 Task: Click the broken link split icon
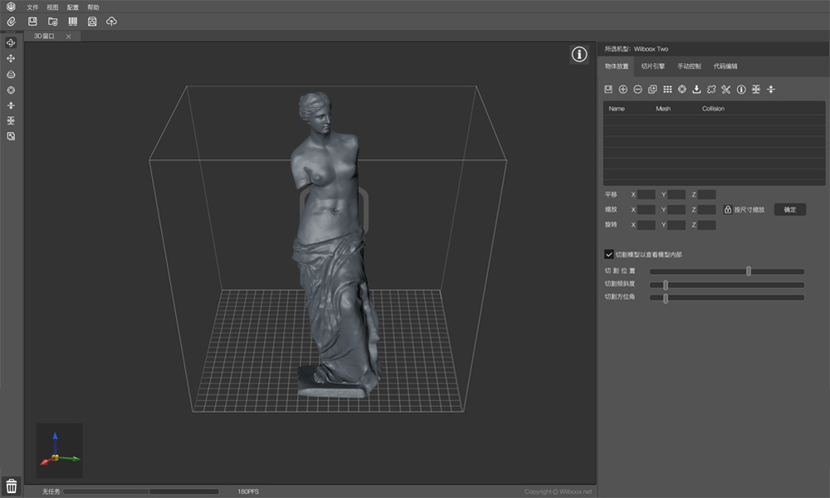711,90
